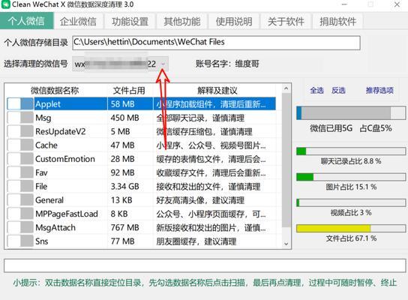Screen dimensions: 408x300
Task: Click the 解释及建议 column header
Action: [217, 91]
